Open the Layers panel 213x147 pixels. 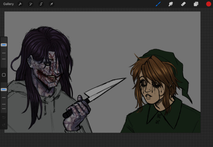point(196,4)
